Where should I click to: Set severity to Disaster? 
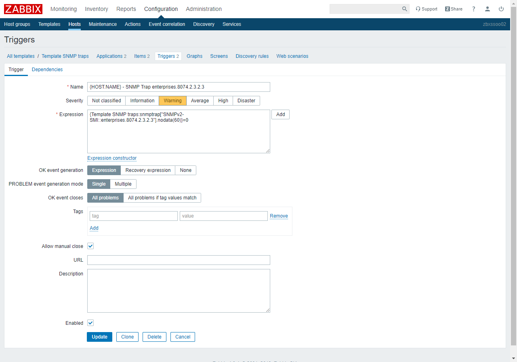point(246,101)
